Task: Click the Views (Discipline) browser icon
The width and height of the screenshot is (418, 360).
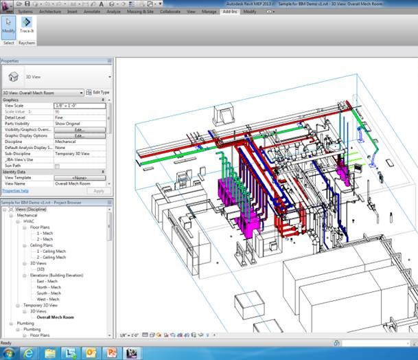Action: [x=11, y=210]
